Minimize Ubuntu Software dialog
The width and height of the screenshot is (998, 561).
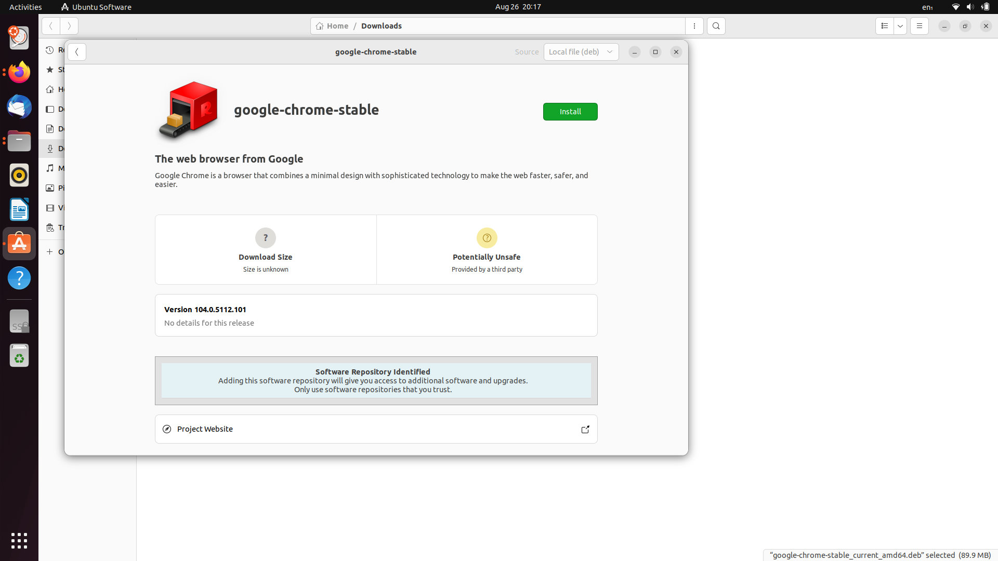635,52
